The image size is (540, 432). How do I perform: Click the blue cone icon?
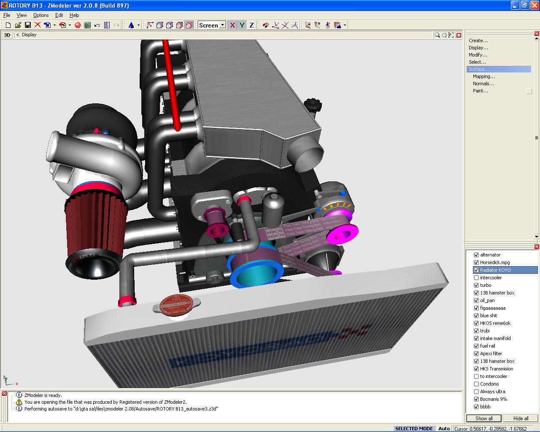pos(131,25)
